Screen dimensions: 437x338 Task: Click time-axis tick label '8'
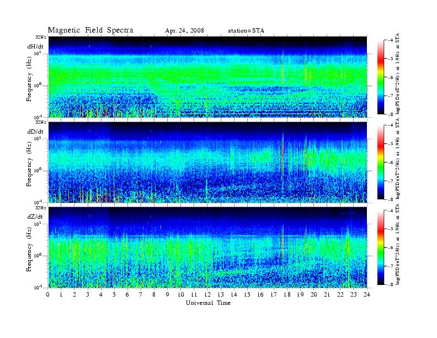154,294
